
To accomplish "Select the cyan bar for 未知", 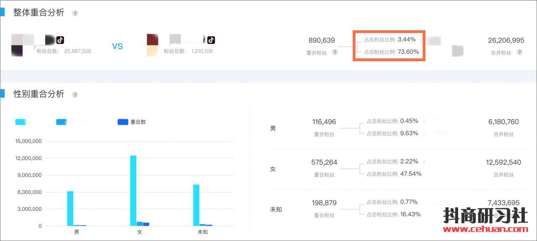I will (x=196, y=205).
